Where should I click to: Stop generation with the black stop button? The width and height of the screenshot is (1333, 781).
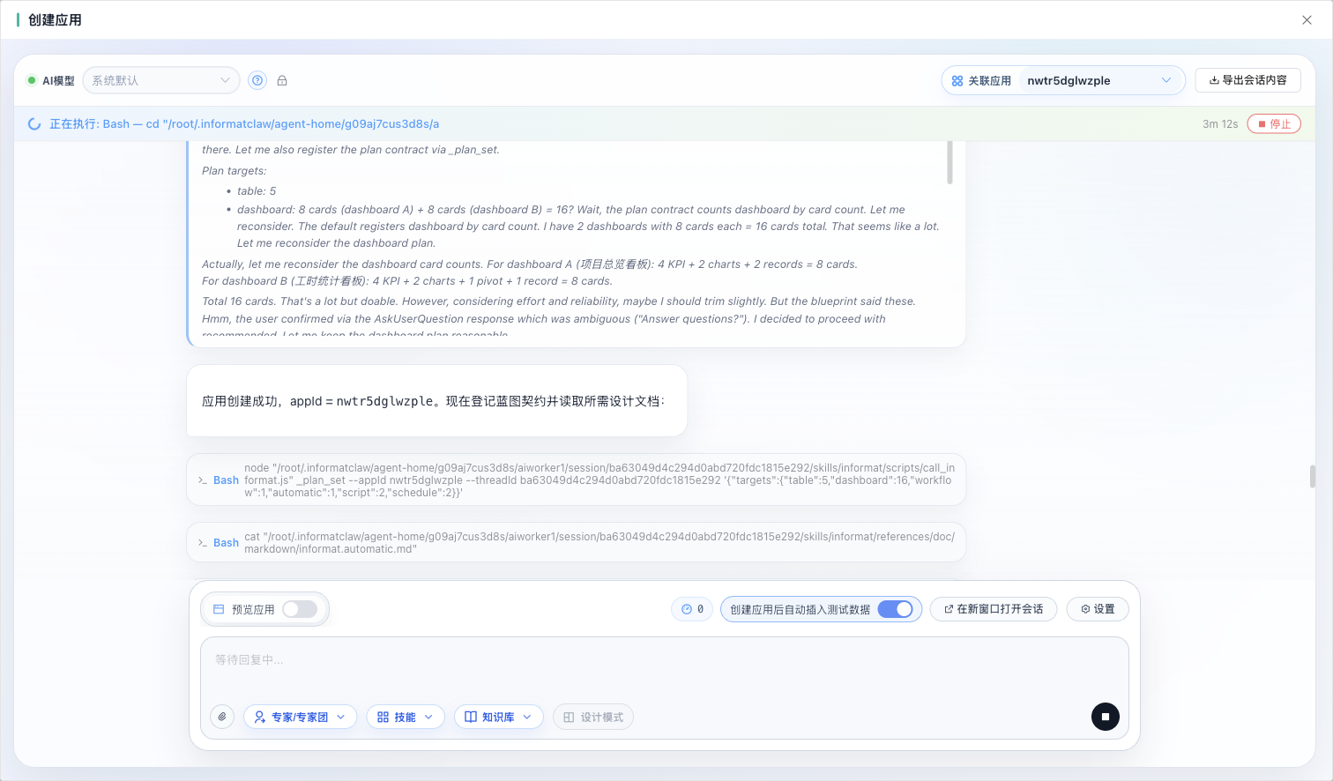1105,717
